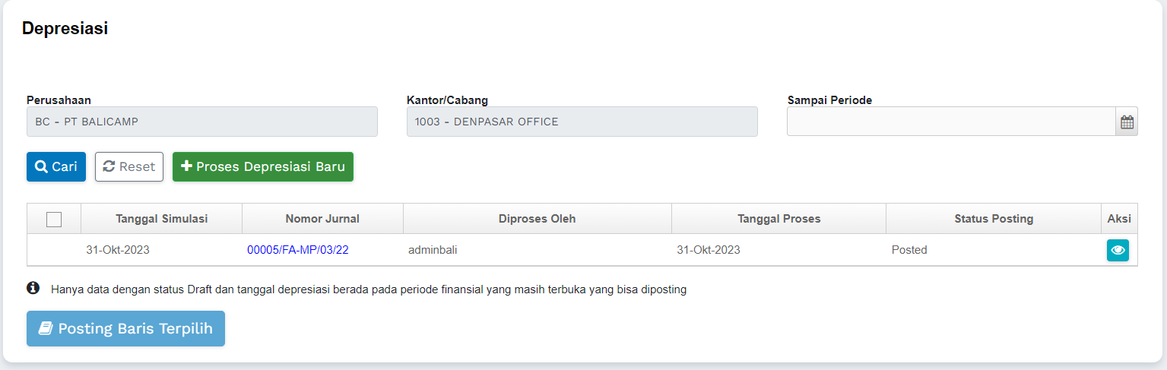Image resolution: width=1167 pixels, height=370 pixels.
Task: Click the calendar icon beside Sampai Periode
Action: pyautogui.click(x=1127, y=122)
